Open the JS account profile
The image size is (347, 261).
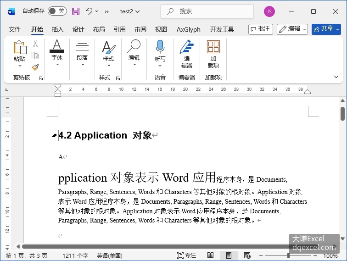pos(269,11)
